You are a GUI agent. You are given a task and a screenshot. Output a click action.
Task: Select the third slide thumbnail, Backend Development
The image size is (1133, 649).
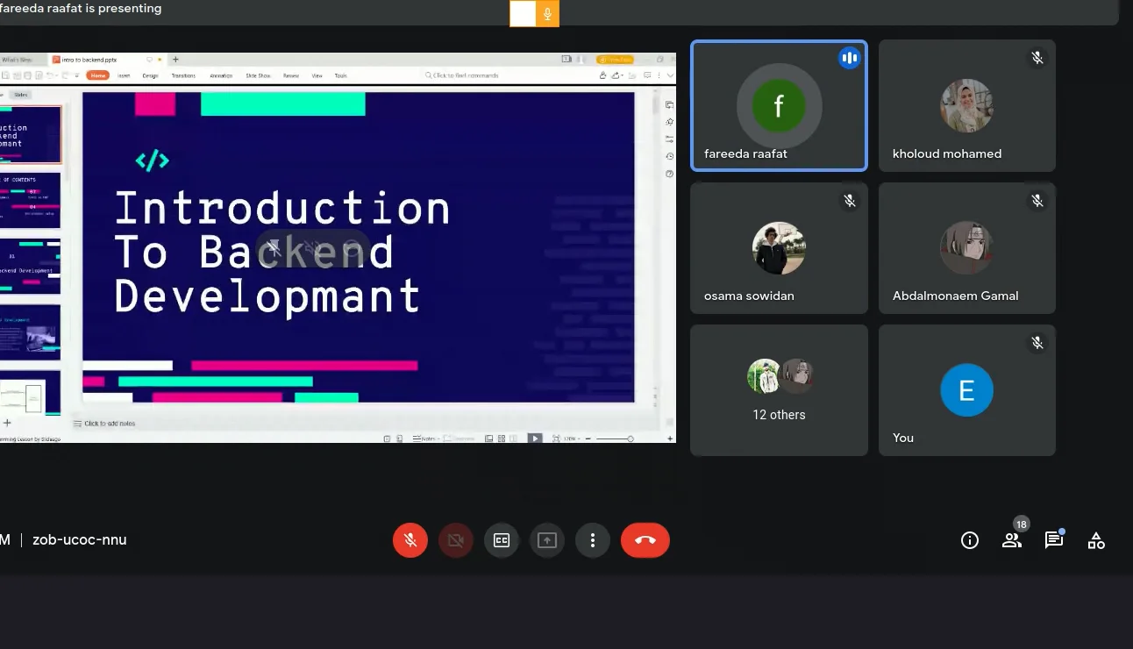coord(31,266)
